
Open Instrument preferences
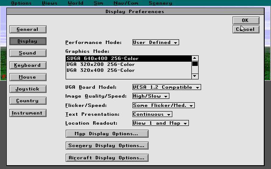[28, 113]
